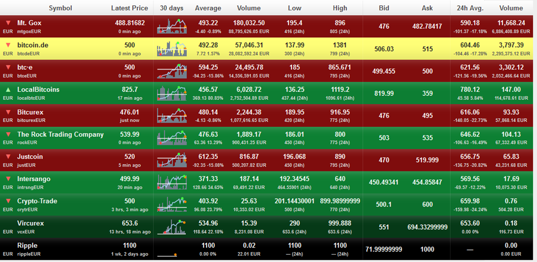
Task: Click the red down arrow beside bitcoin.de
Action: (x=8, y=46)
